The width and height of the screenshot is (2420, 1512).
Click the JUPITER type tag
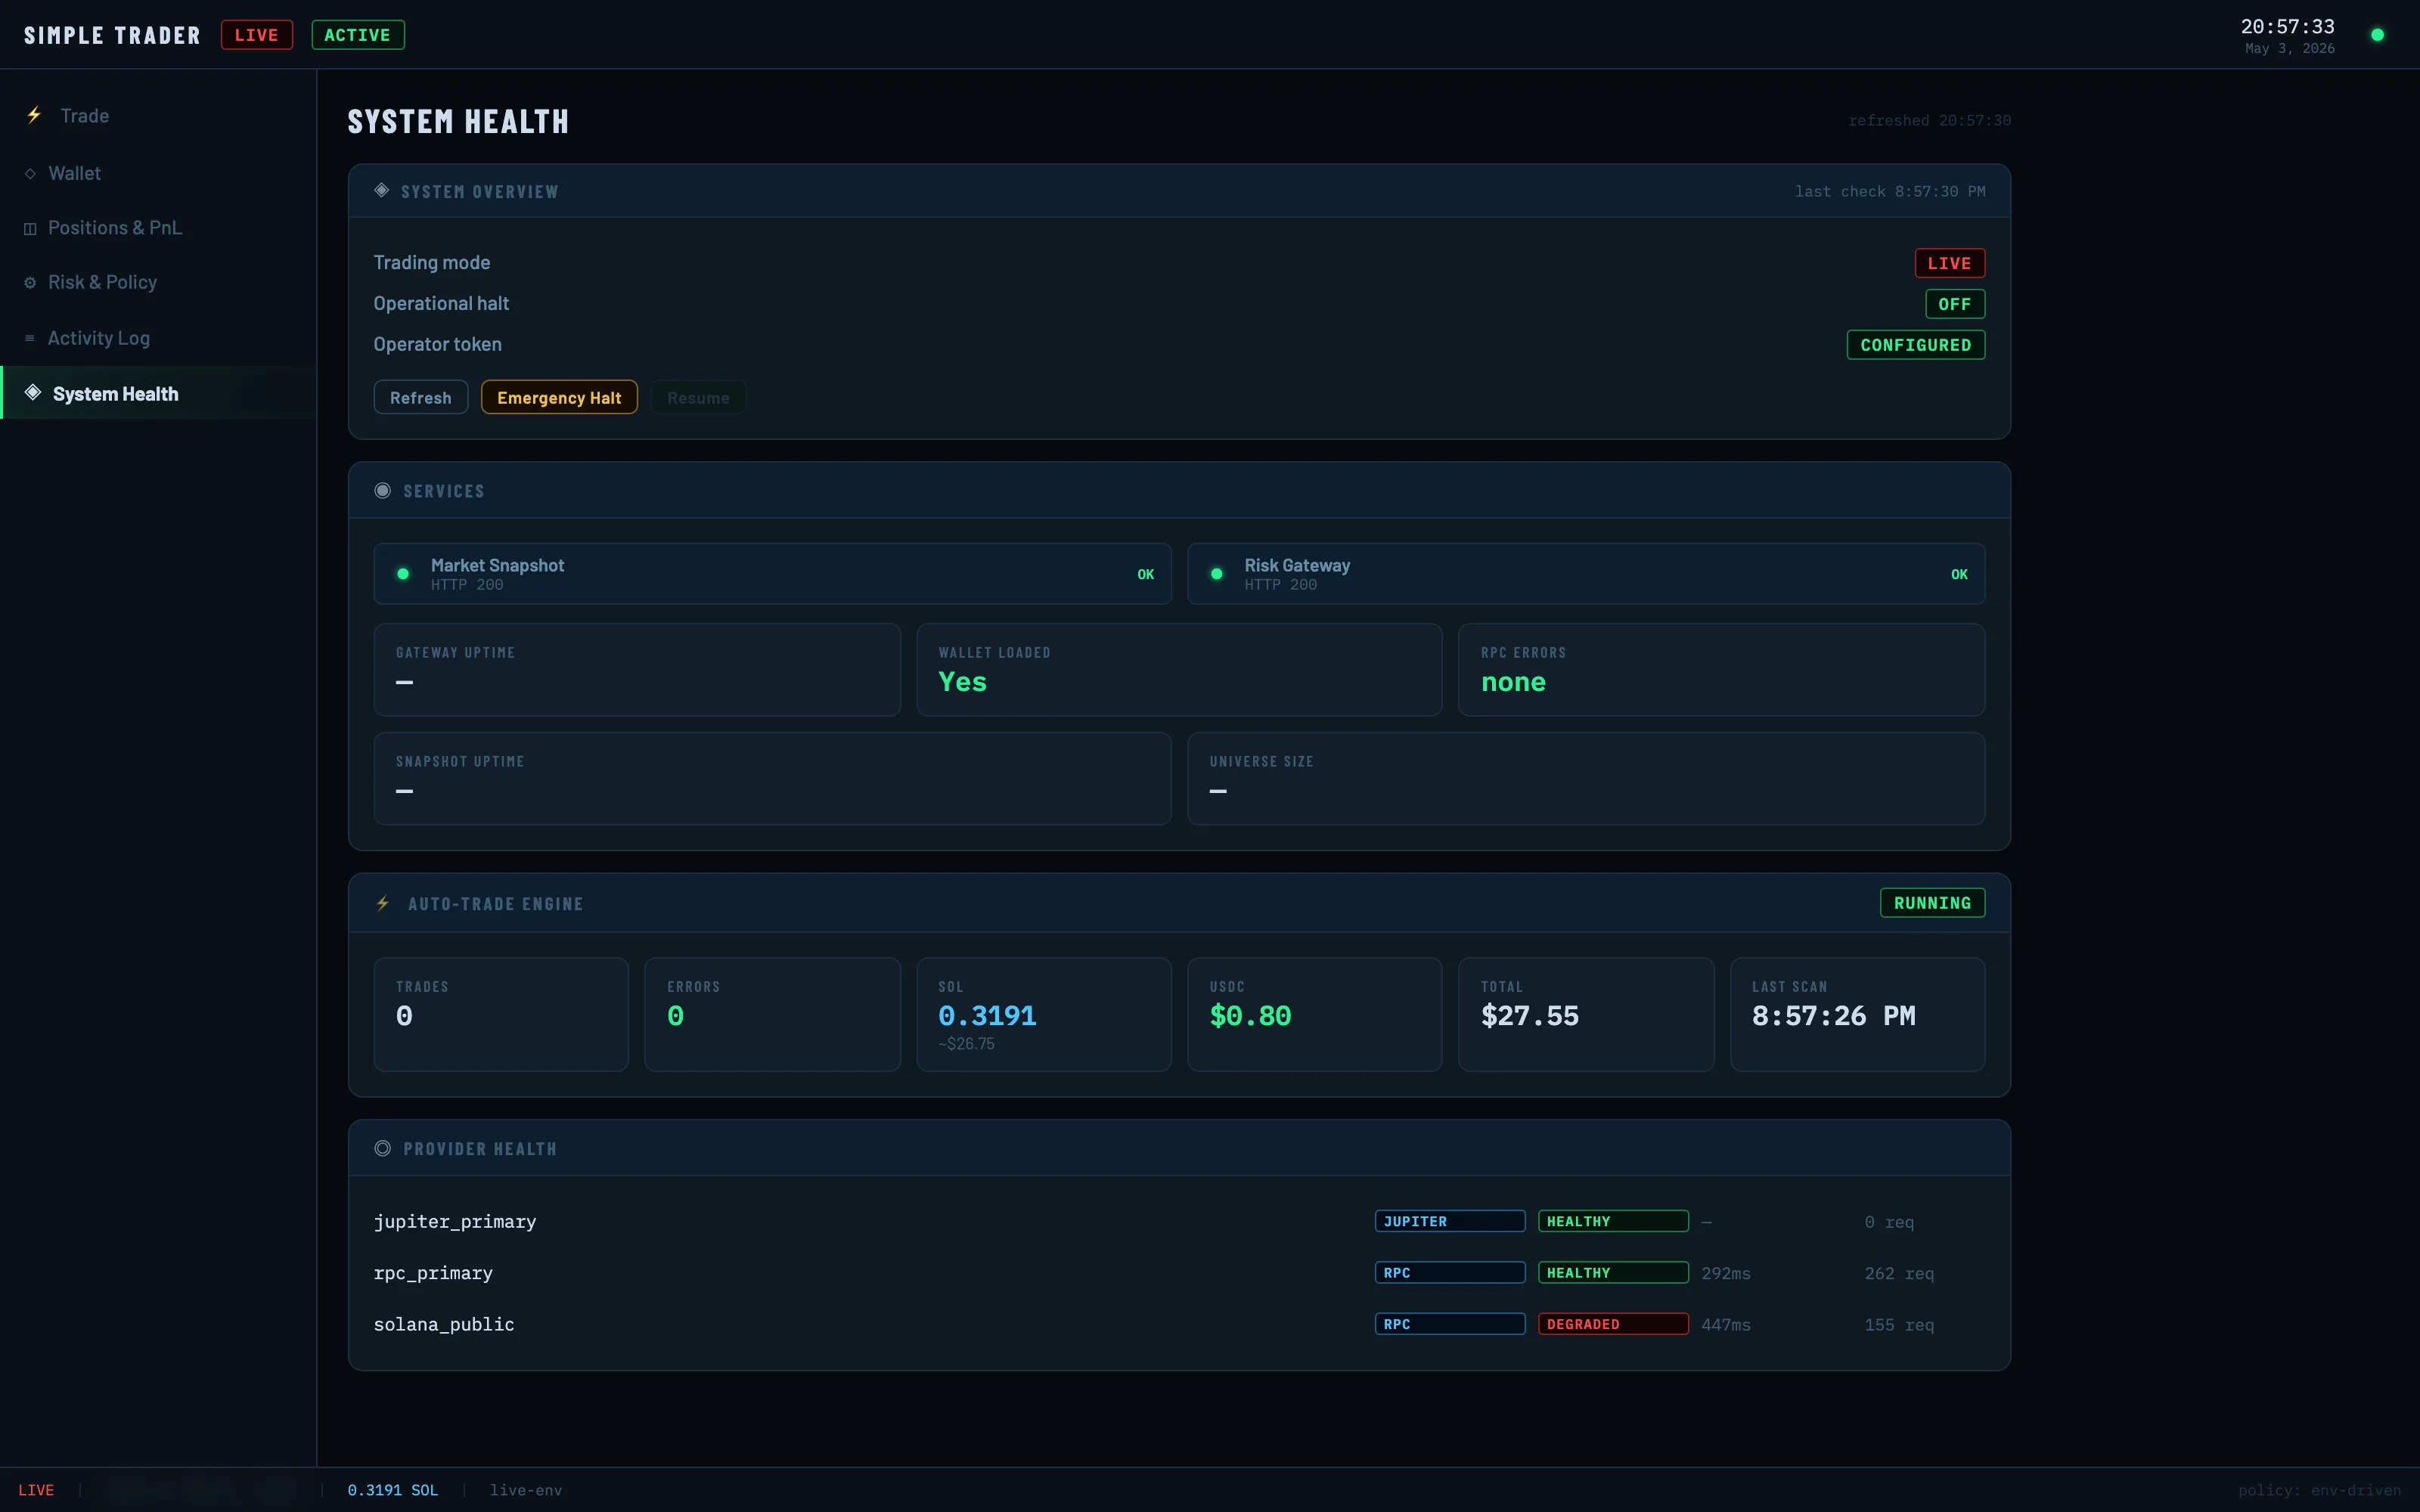click(x=1449, y=1221)
